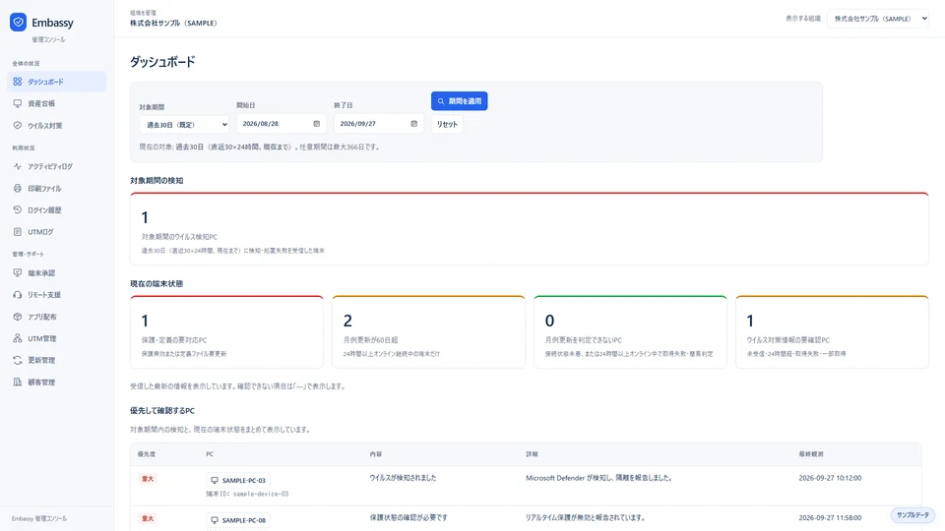Click the text ウイルスが検知されました

coord(403,478)
